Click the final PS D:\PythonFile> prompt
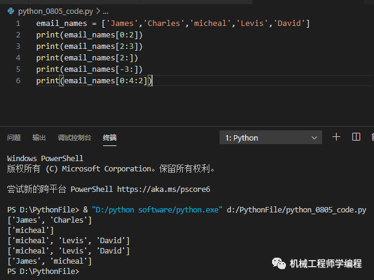This screenshot has width=374, height=280. (43, 272)
